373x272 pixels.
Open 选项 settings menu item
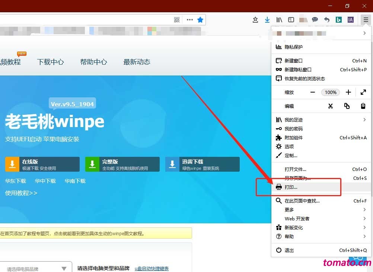pyautogui.click(x=321, y=146)
